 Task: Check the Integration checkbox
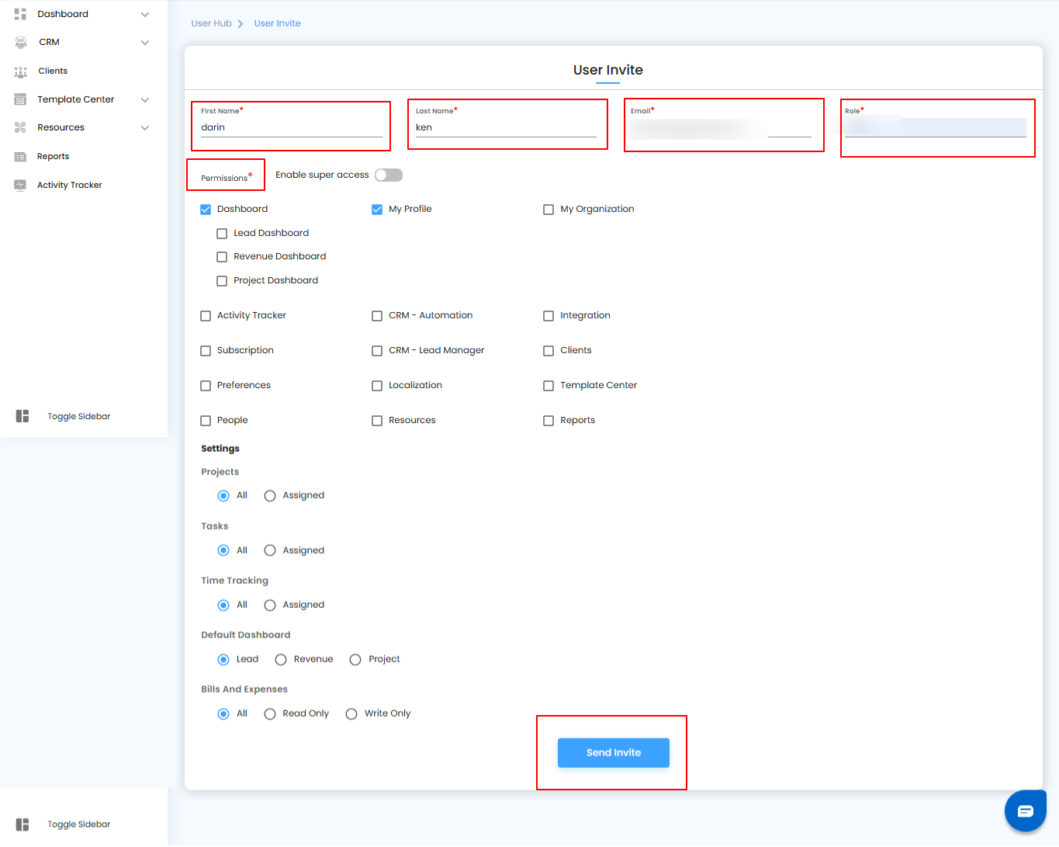pyautogui.click(x=549, y=316)
